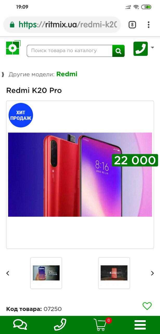The width and height of the screenshot is (160, 334).
Task: Select the first K20 thumbnail image
Action: pyautogui.click(x=46, y=273)
